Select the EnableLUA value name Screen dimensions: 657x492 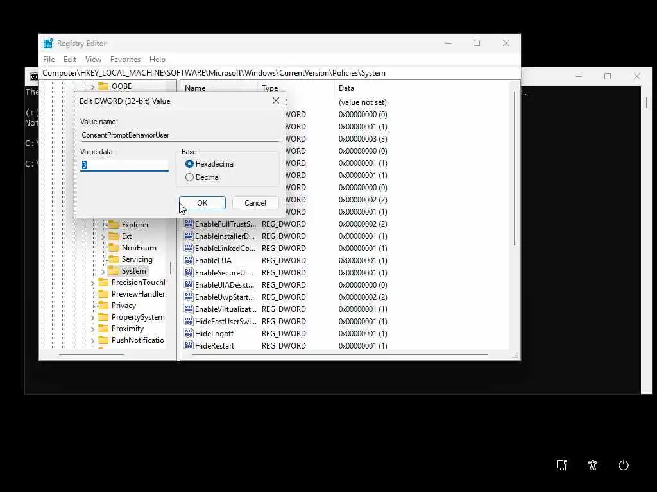213,260
